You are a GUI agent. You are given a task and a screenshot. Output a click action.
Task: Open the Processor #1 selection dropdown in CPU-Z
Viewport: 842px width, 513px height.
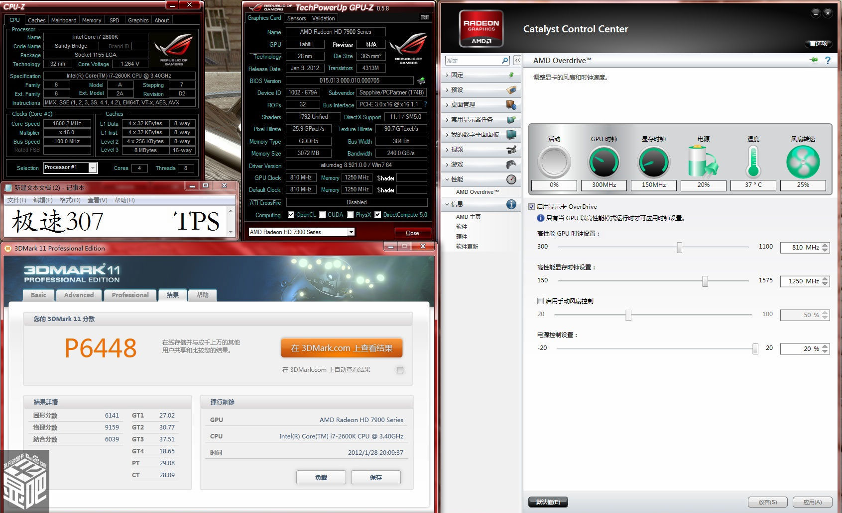(x=93, y=168)
